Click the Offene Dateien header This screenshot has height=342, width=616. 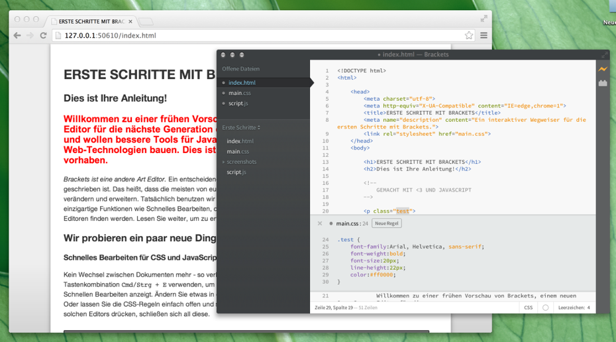point(241,69)
